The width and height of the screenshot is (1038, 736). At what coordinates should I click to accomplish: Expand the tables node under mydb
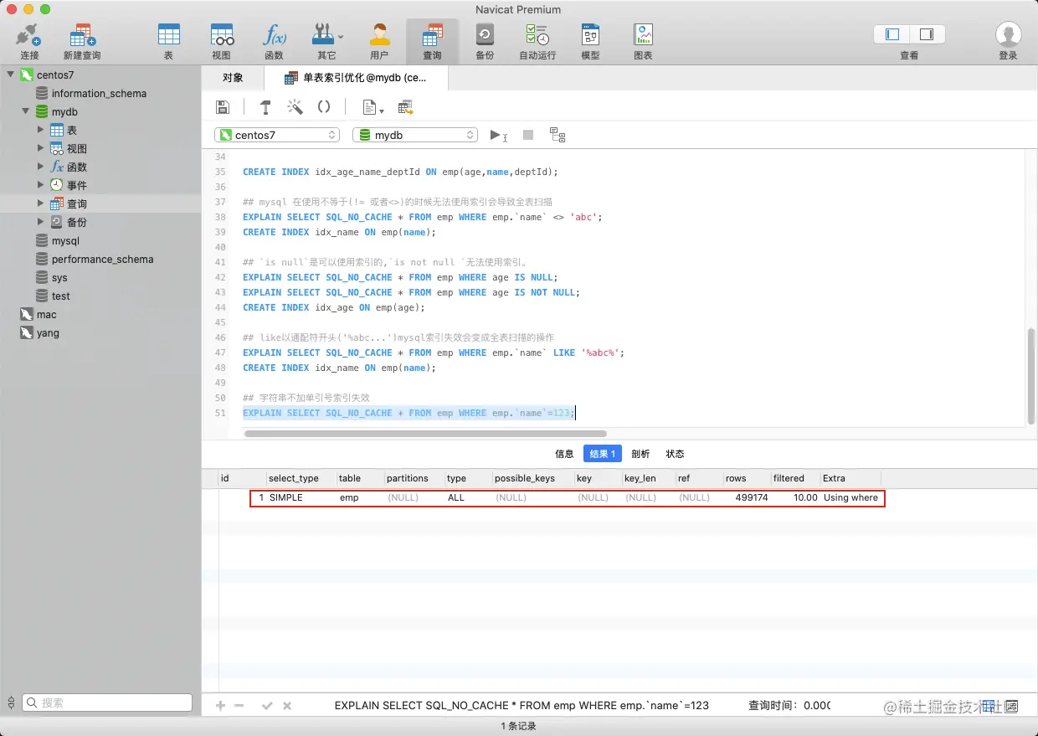[41, 130]
